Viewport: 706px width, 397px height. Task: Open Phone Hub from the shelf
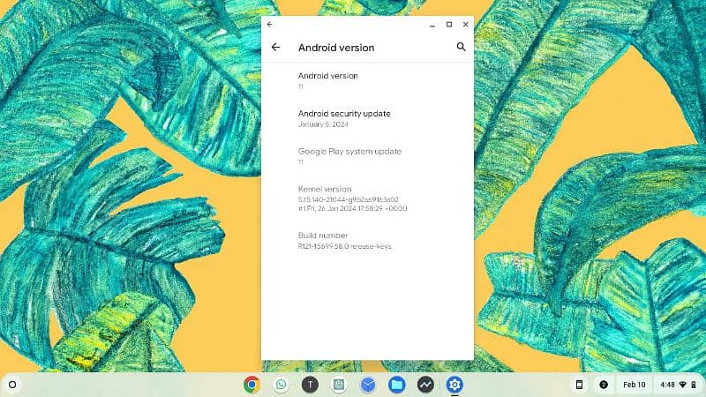click(x=579, y=385)
